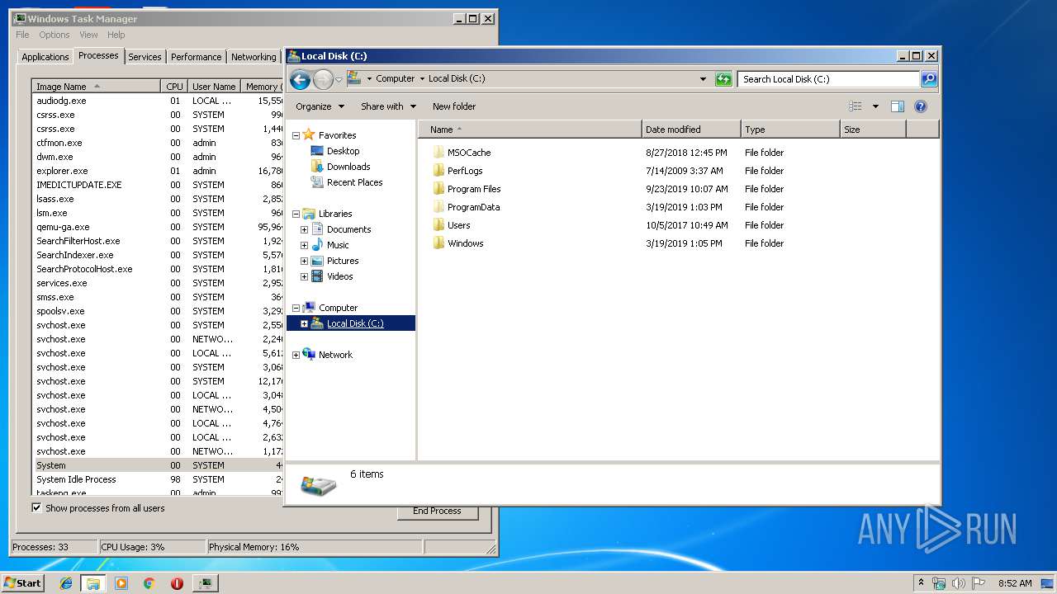Toggle Show processes from all users
The height and width of the screenshot is (594, 1057).
(36, 508)
